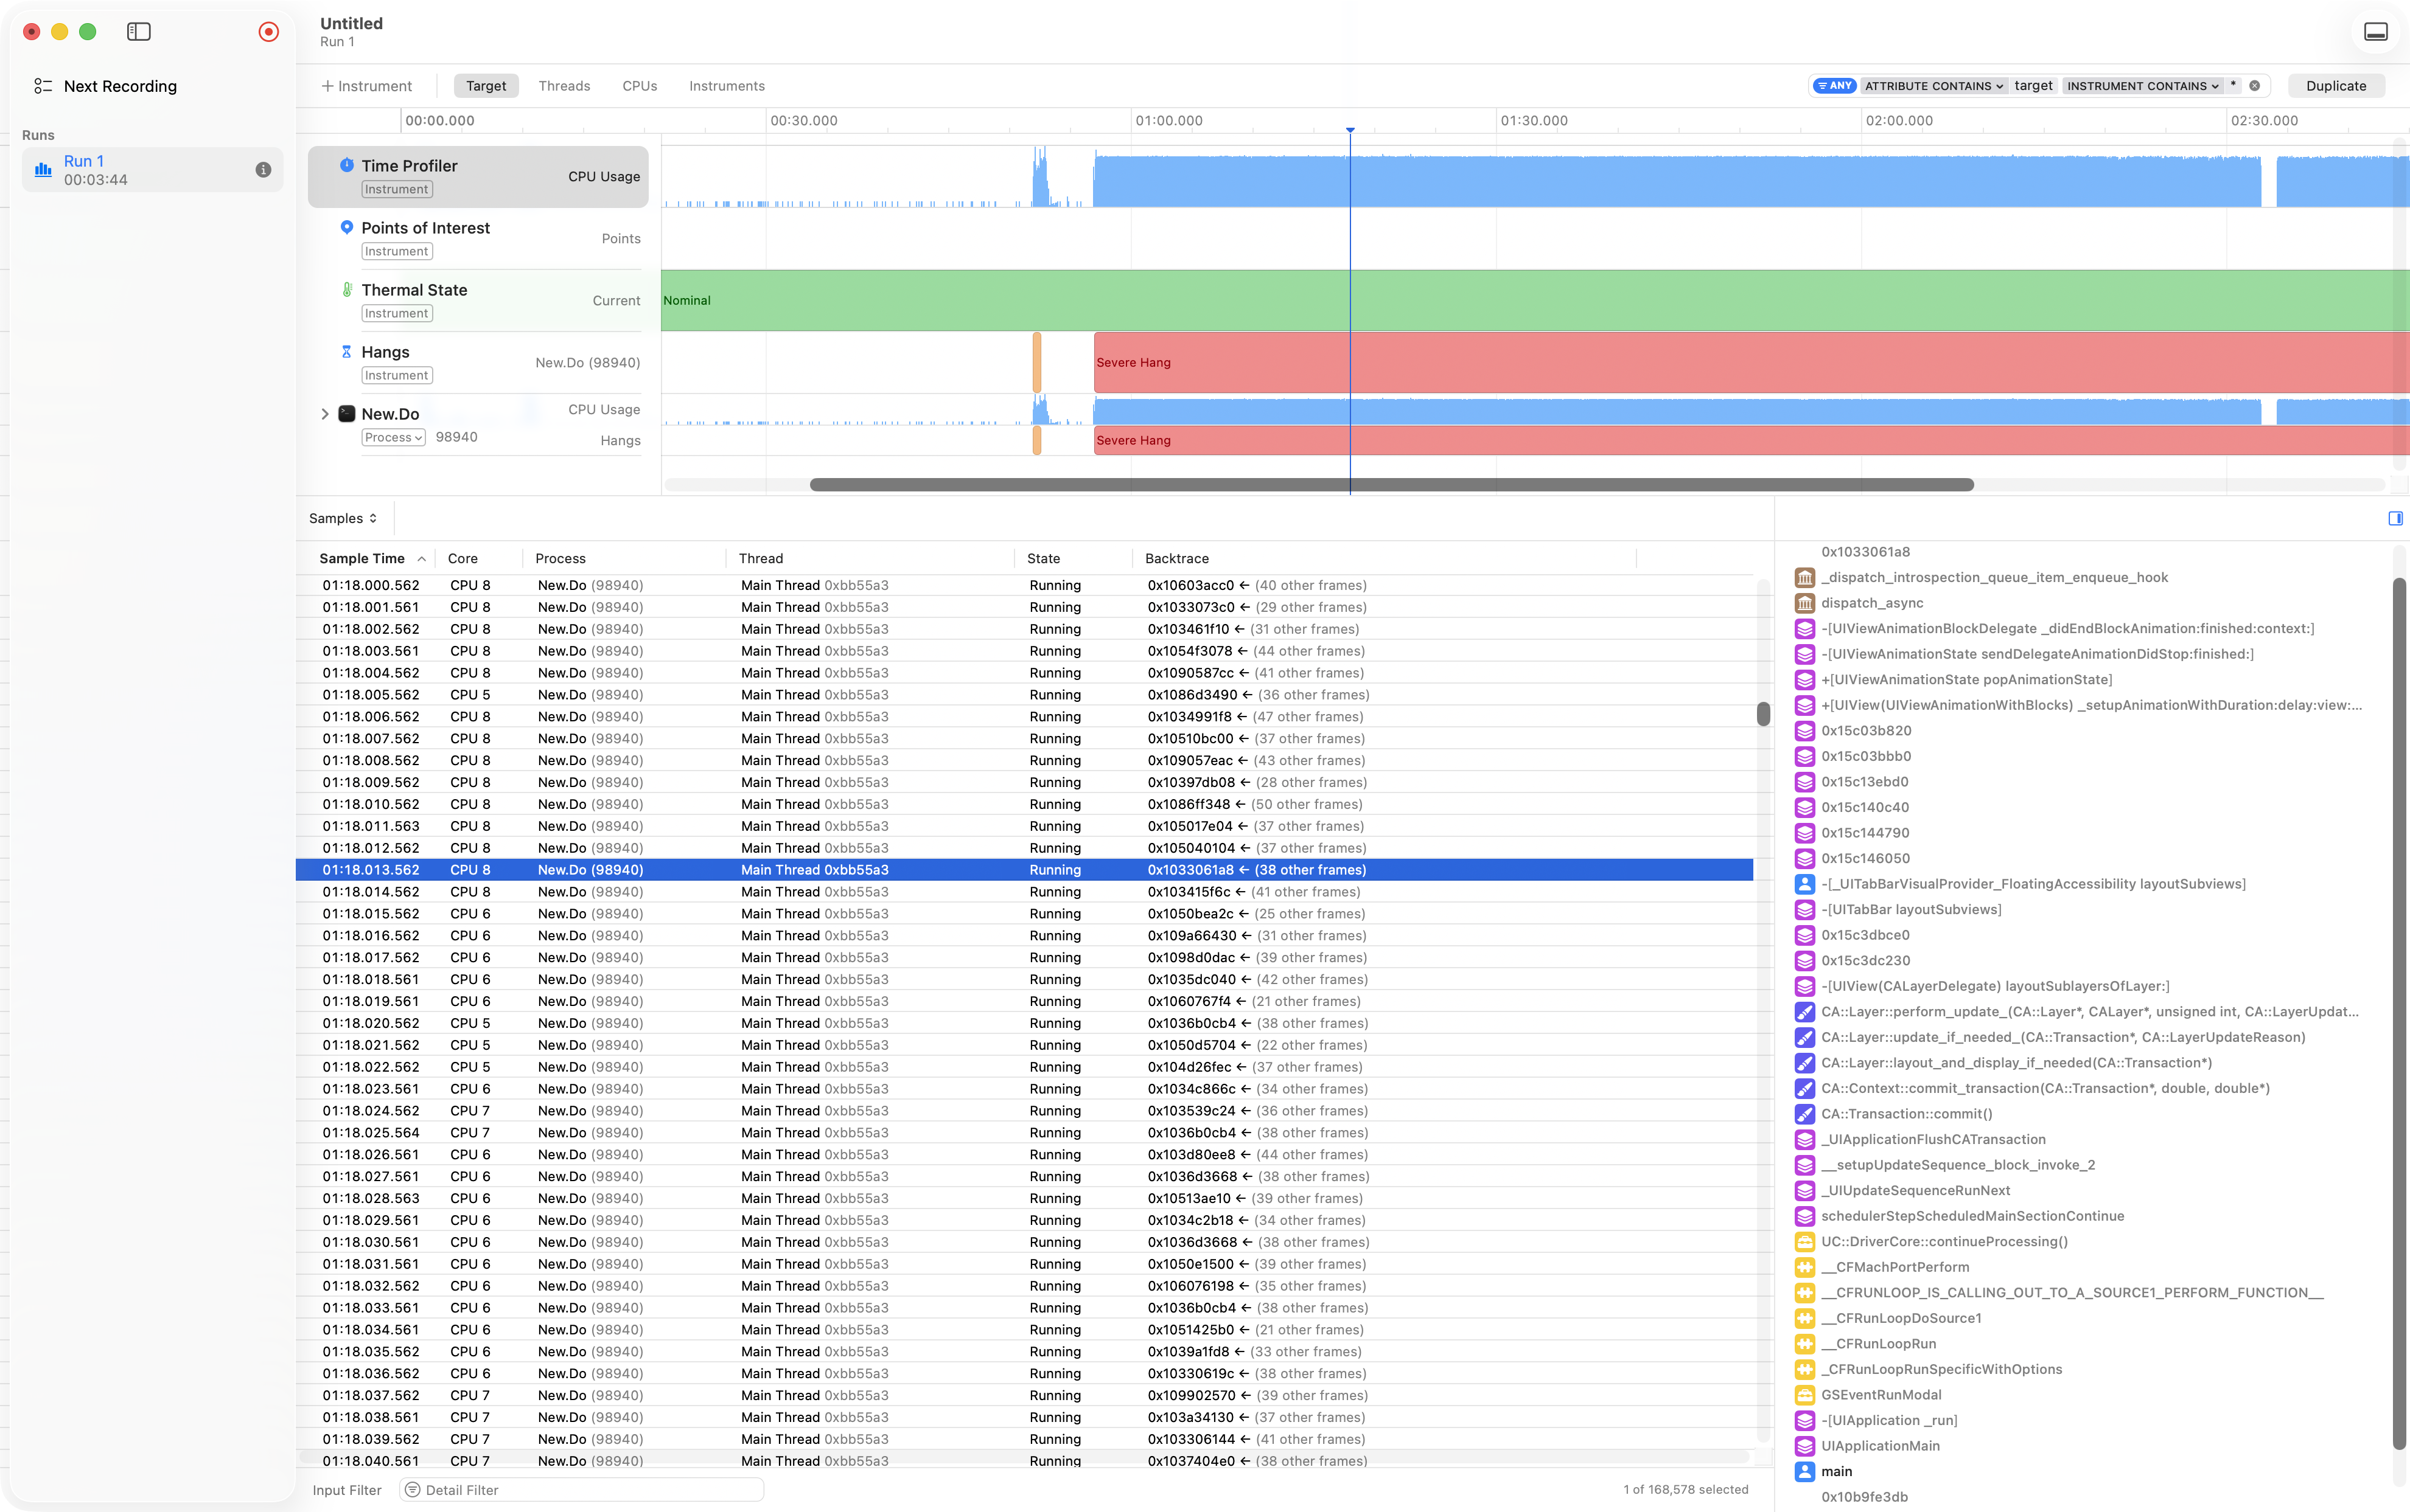Click Run 1 info icon
The width and height of the screenshot is (2410, 1512).
263,170
